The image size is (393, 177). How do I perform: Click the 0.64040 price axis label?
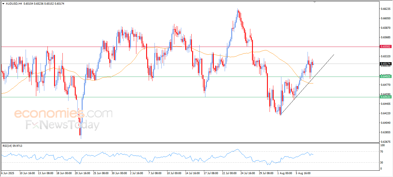click(x=385, y=123)
